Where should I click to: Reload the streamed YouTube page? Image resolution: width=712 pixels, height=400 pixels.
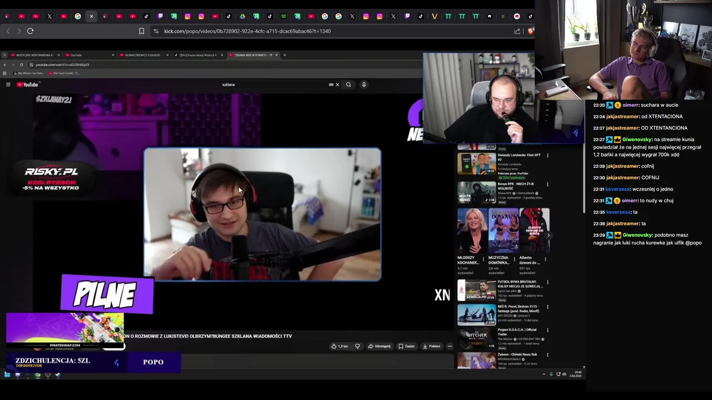(x=21, y=64)
